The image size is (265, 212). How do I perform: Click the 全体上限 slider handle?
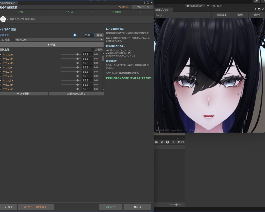[x=75, y=35]
